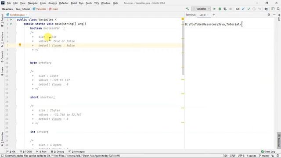Image resolution: width=281 pixels, height=158 pixels.
Task: Collapse the int comment block at line 29
Action: [16, 140]
